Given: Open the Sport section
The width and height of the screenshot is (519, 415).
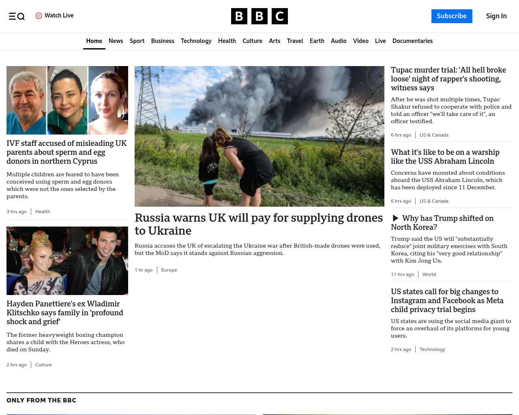Looking at the screenshot, I should point(137,41).
